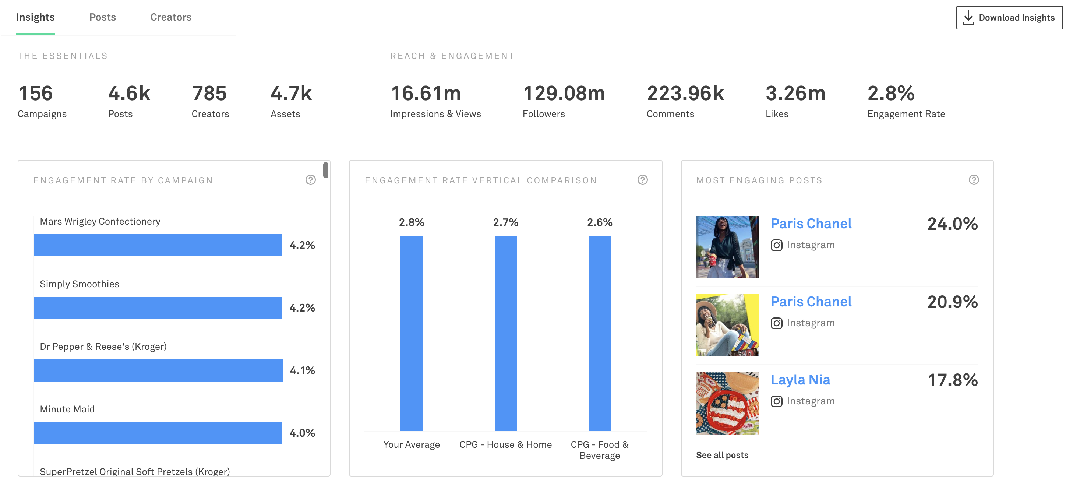Switch to the Creators tab
Screen dimensions: 1066x478
[170, 17]
